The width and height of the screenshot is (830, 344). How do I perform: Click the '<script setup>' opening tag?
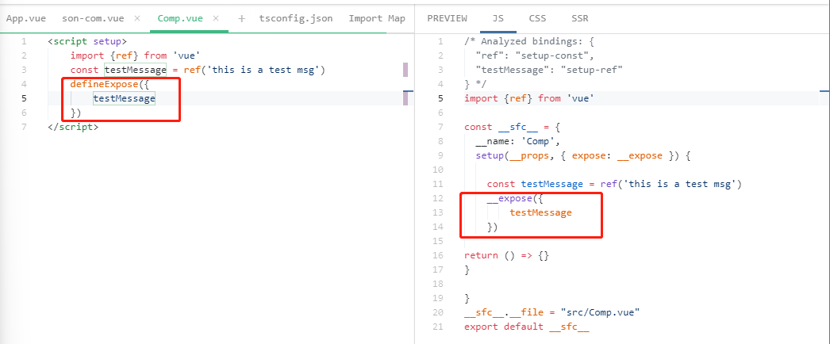pyautogui.click(x=87, y=41)
